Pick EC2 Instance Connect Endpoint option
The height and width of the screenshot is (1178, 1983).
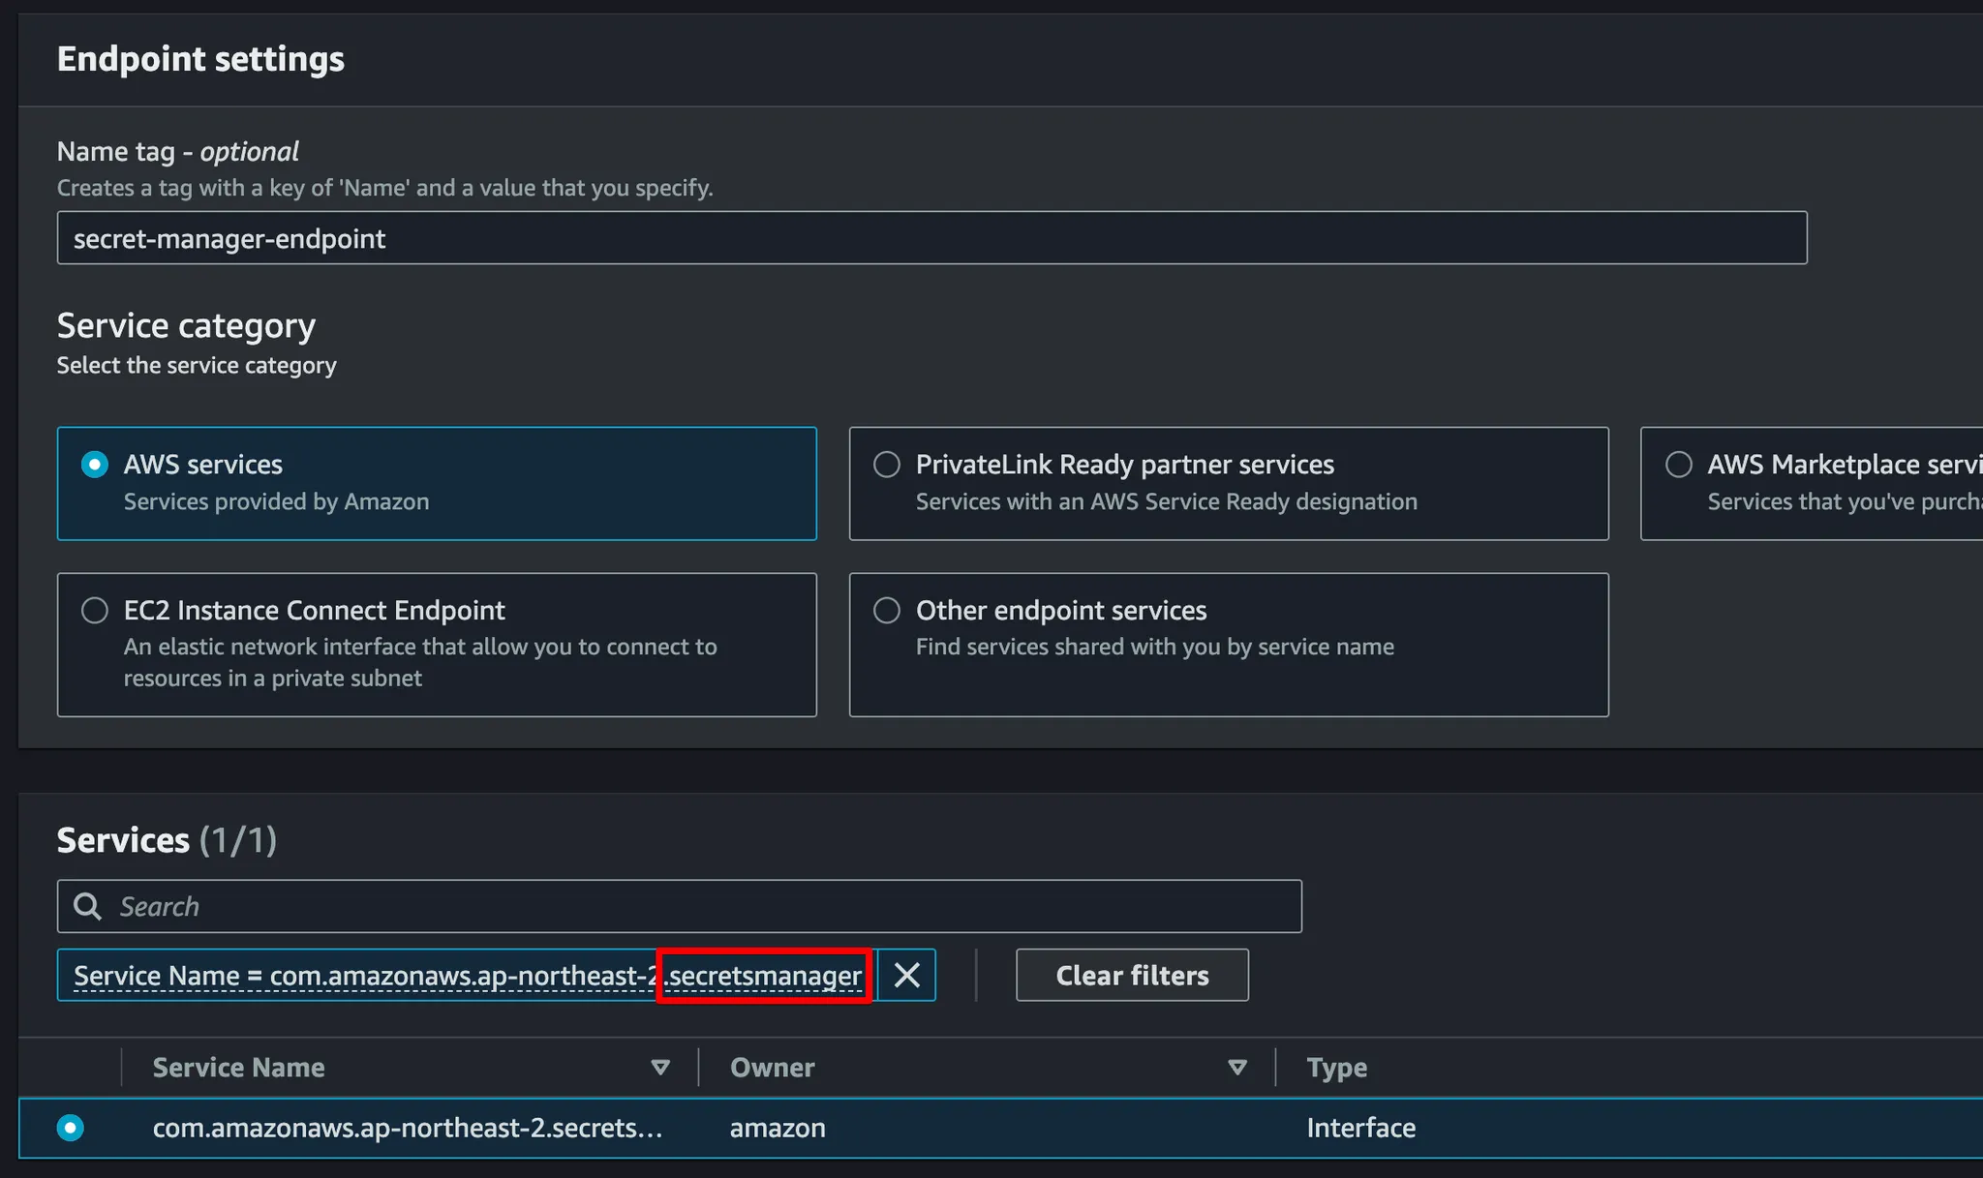pos(95,611)
